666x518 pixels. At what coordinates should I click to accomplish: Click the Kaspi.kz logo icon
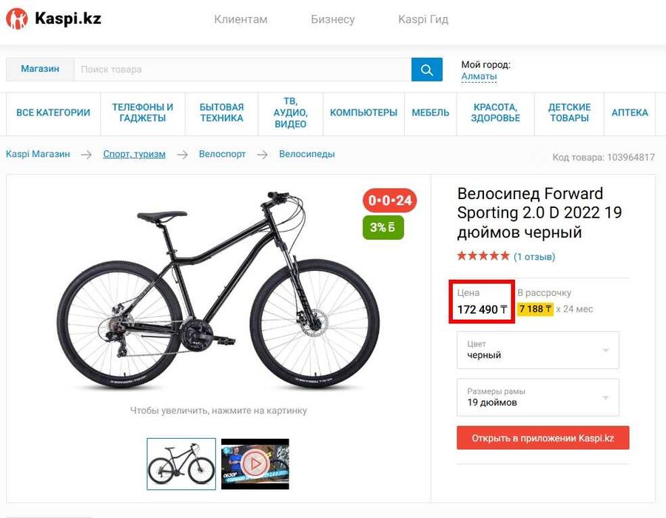click(x=16, y=18)
